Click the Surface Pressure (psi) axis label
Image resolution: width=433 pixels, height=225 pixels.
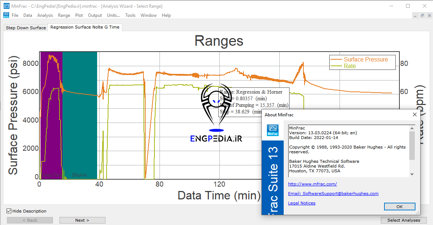[x=13, y=115]
